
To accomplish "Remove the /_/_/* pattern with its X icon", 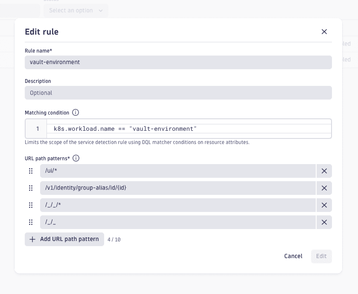I will click(x=324, y=205).
